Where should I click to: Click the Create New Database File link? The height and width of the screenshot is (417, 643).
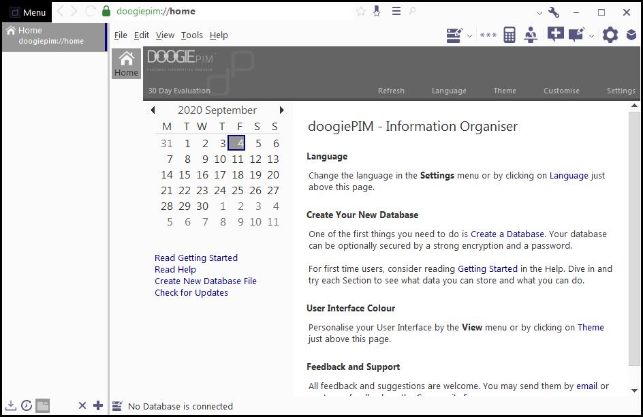coord(205,281)
